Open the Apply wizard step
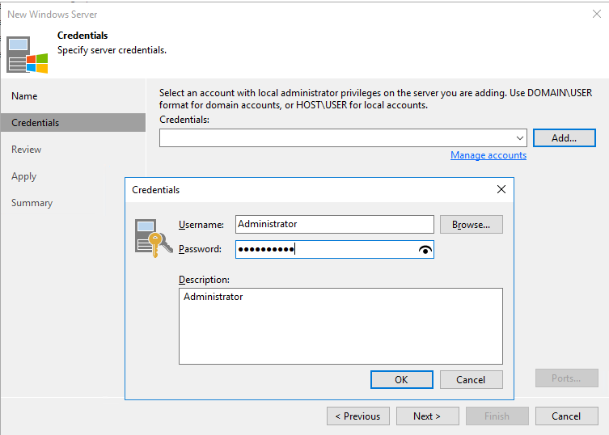 coord(24,176)
